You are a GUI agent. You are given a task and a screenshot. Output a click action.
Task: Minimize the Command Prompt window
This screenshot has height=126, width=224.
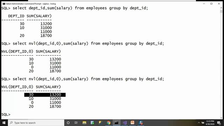[x=204, y=4]
